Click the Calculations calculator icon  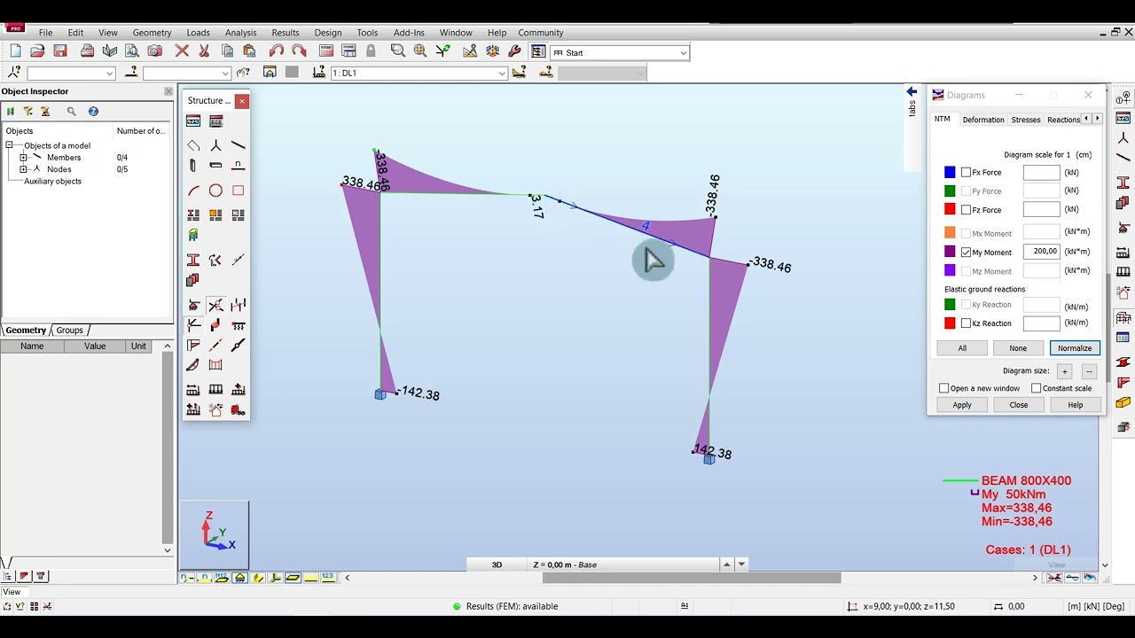pyautogui.click(x=326, y=51)
